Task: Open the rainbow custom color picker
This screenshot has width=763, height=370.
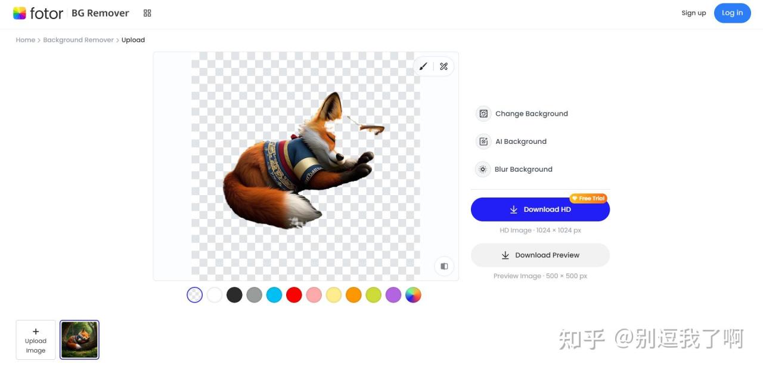Action: click(x=413, y=295)
